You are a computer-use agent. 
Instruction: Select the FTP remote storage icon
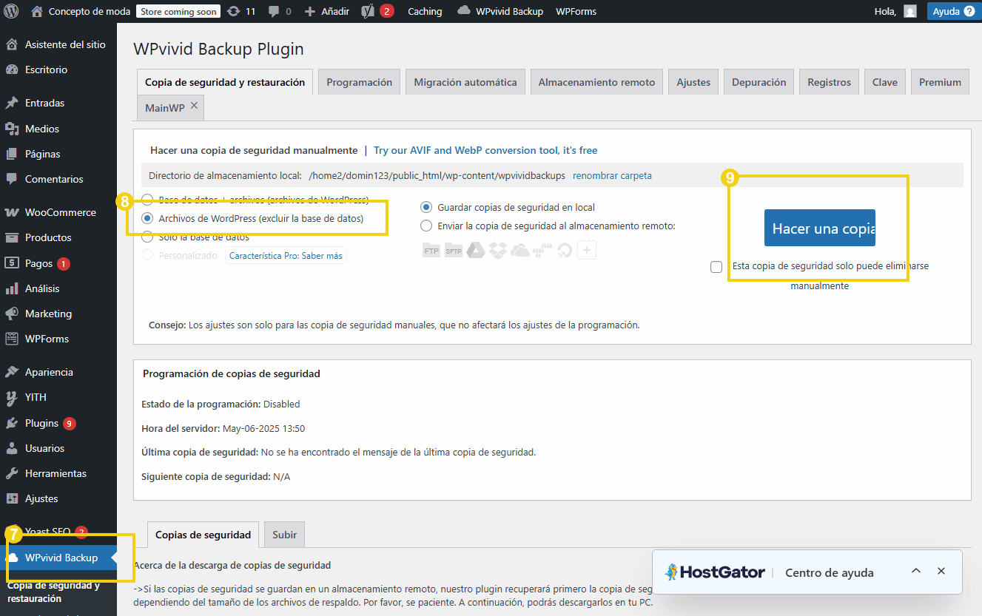click(x=431, y=251)
